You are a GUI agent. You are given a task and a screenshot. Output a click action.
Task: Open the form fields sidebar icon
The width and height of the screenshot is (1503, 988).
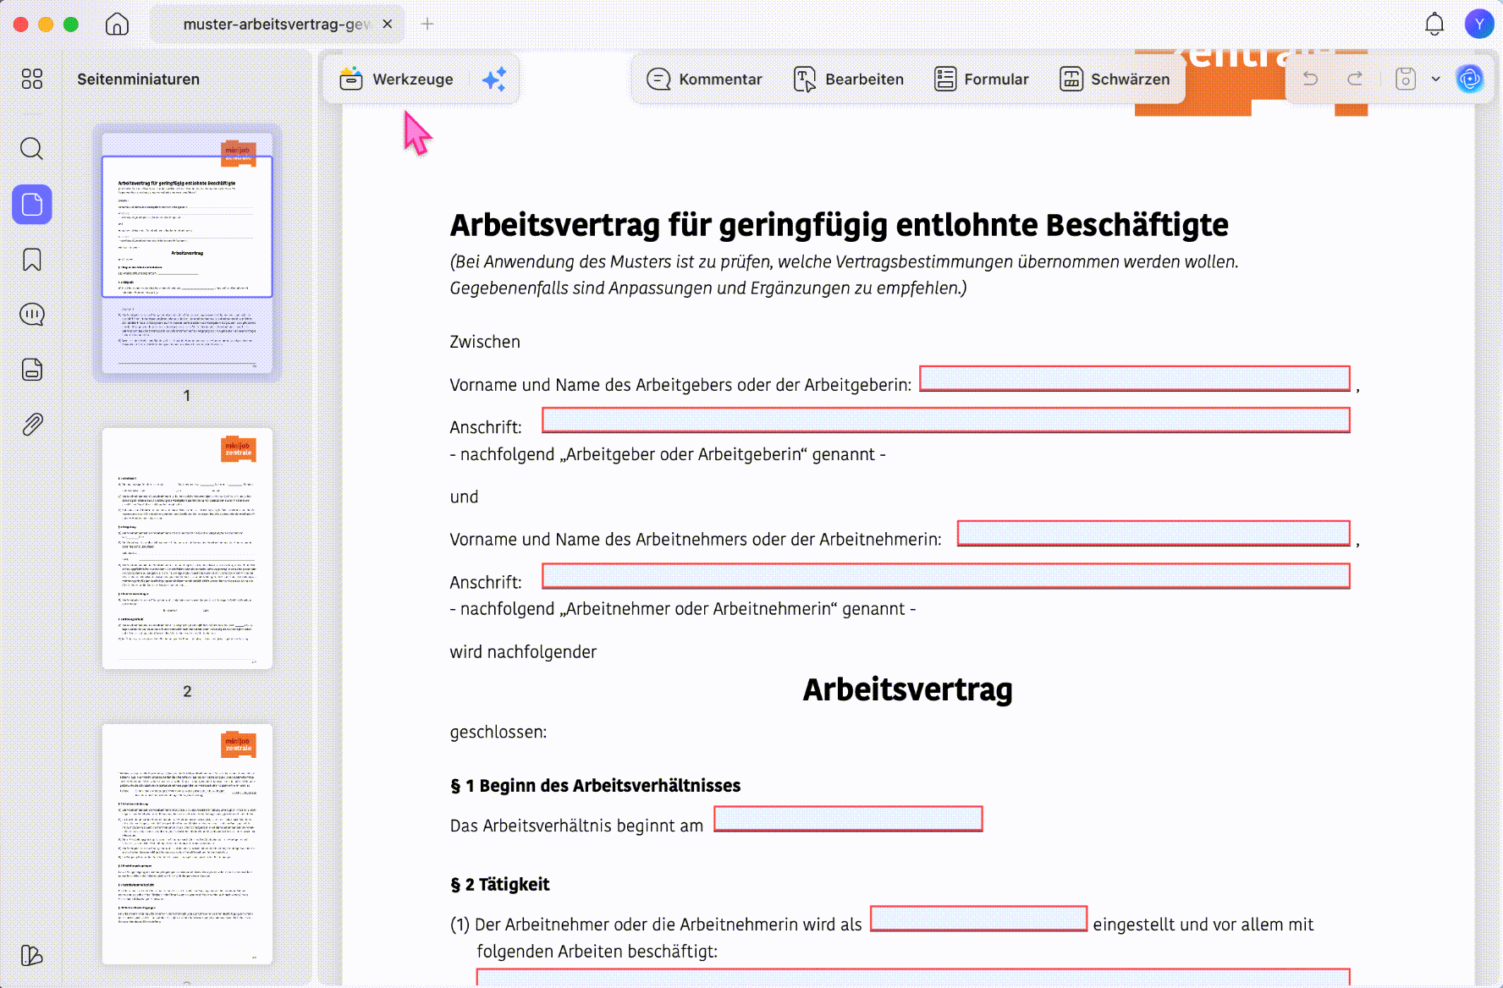point(32,370)
